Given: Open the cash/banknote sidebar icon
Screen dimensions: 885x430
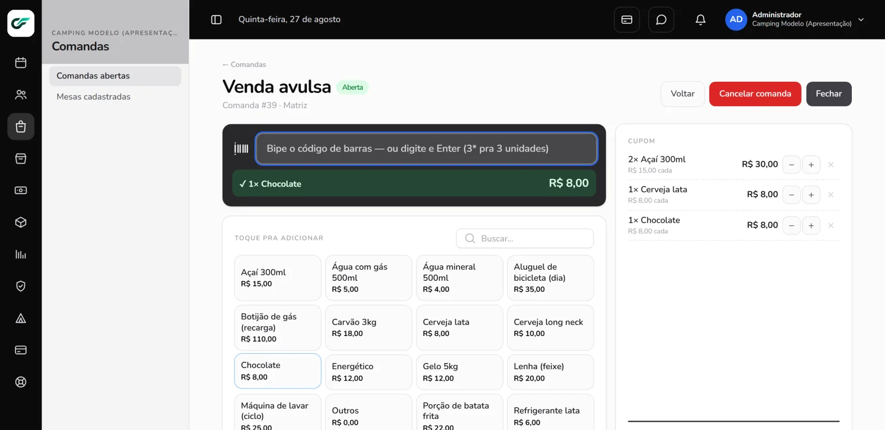Looking at the screenshot, I should (20, 191).
